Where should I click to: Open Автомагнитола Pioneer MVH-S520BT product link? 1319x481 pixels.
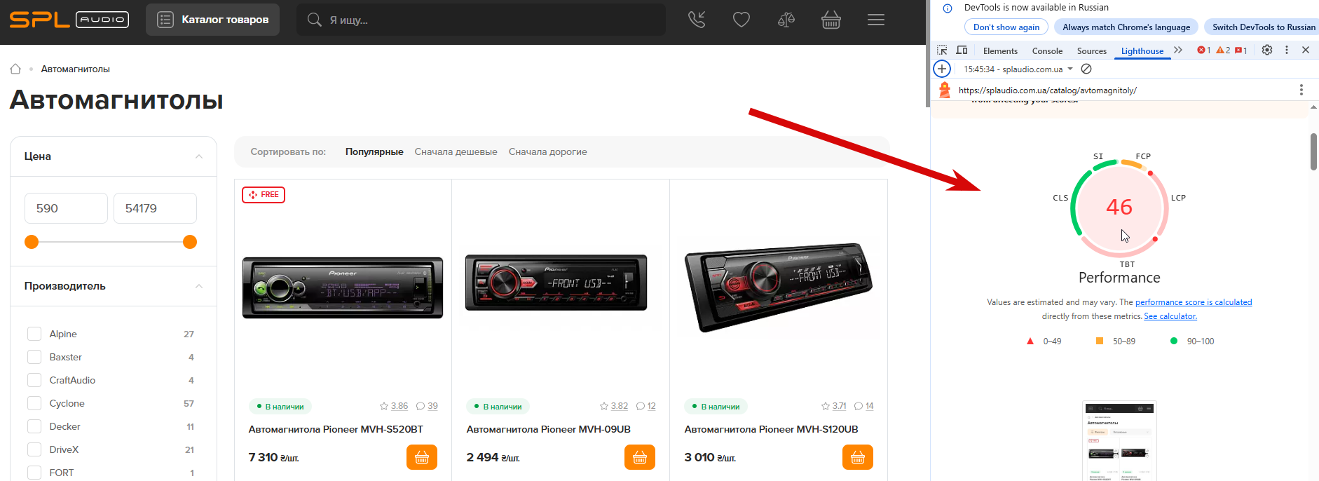pos(336,429)
